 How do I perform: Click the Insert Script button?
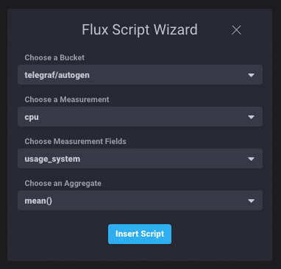pos(140,234)
